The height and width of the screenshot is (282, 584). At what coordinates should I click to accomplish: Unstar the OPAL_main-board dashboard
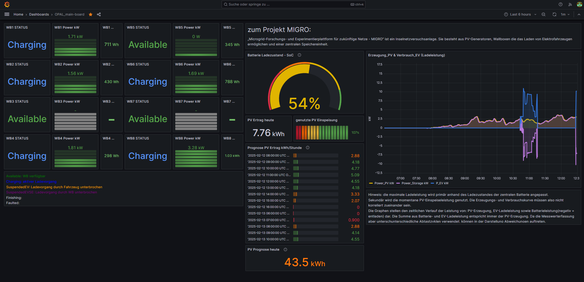tap(91, 14)
